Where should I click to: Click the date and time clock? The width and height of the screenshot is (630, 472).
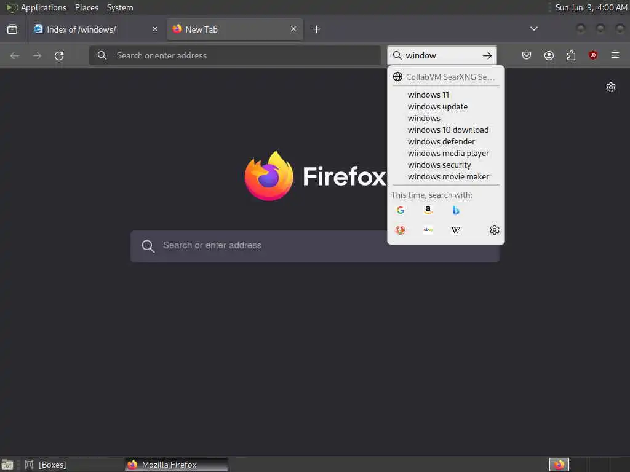pyautogui.click(x=591, y=7)
